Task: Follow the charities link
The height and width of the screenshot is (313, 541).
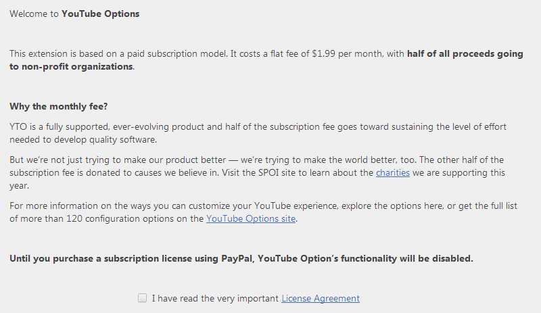Action: (x=393, y=172)
